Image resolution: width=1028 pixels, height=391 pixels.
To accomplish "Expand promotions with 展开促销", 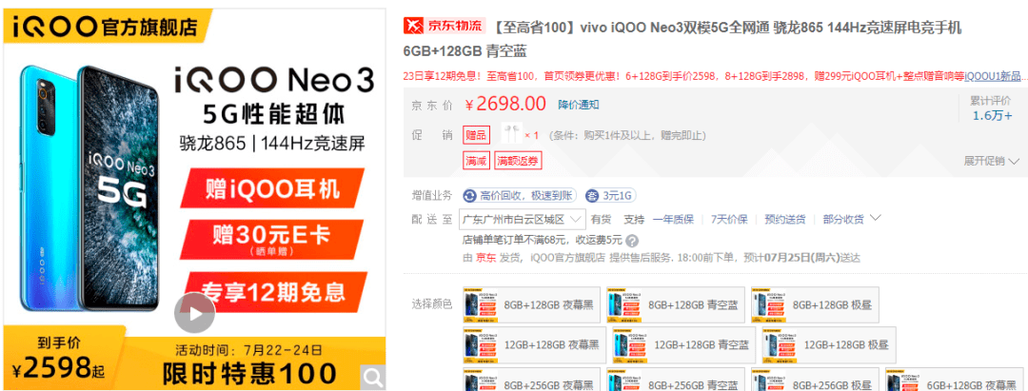I will tap(990, 160).
